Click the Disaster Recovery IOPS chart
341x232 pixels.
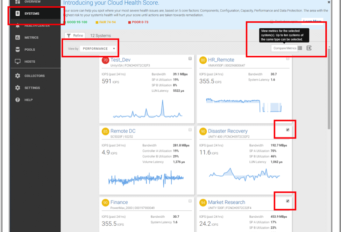coord(244,174)
